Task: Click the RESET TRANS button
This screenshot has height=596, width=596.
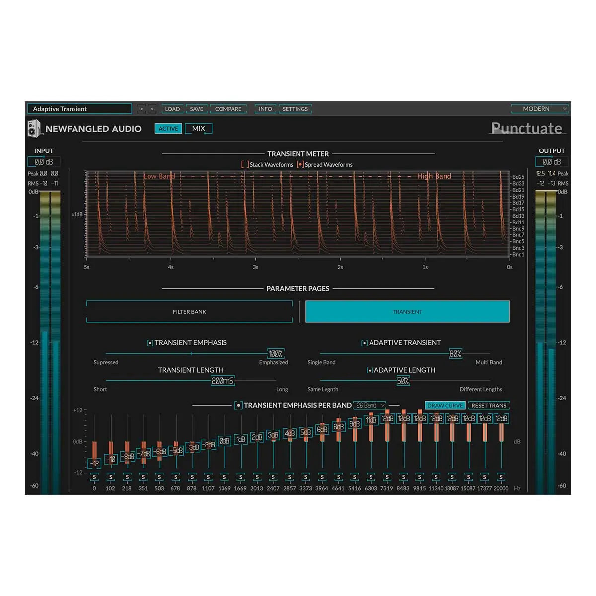Action: point(489,405)
